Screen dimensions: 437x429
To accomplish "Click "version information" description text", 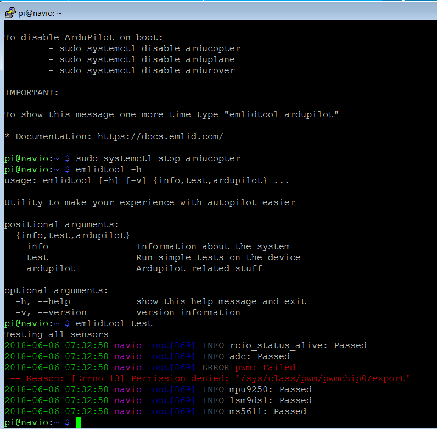I will (x=188, y=312).
